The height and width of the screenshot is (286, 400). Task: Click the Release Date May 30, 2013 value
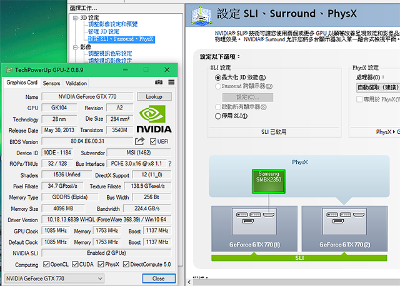click(59, 130)
